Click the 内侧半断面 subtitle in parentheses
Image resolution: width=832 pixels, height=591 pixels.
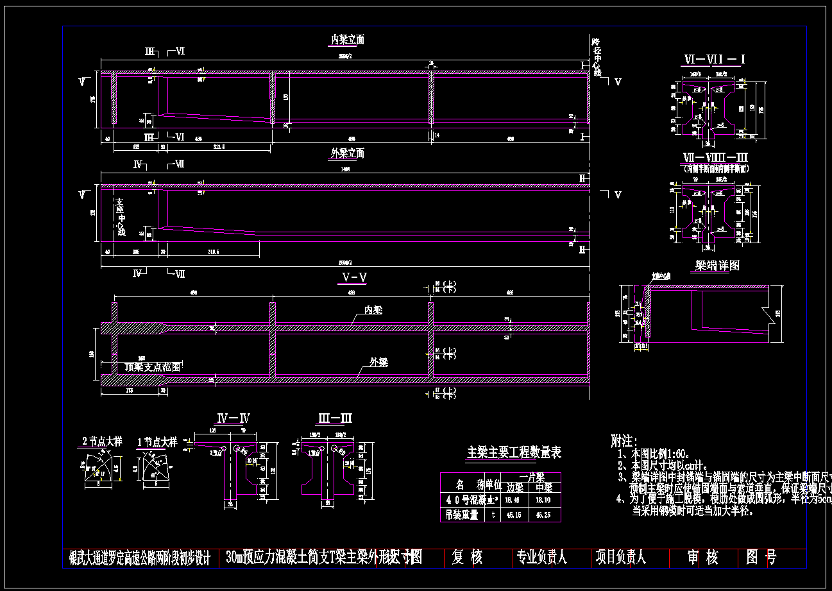point(717,168)
